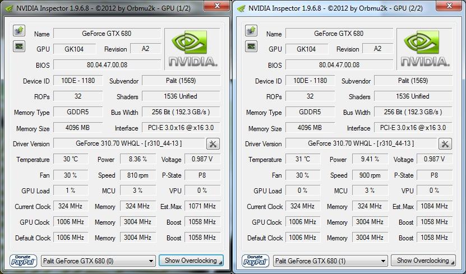Open GPU selector dropdown Palit GeForce GTX 680 (1)
466x274 pixels.
point(330,261)
